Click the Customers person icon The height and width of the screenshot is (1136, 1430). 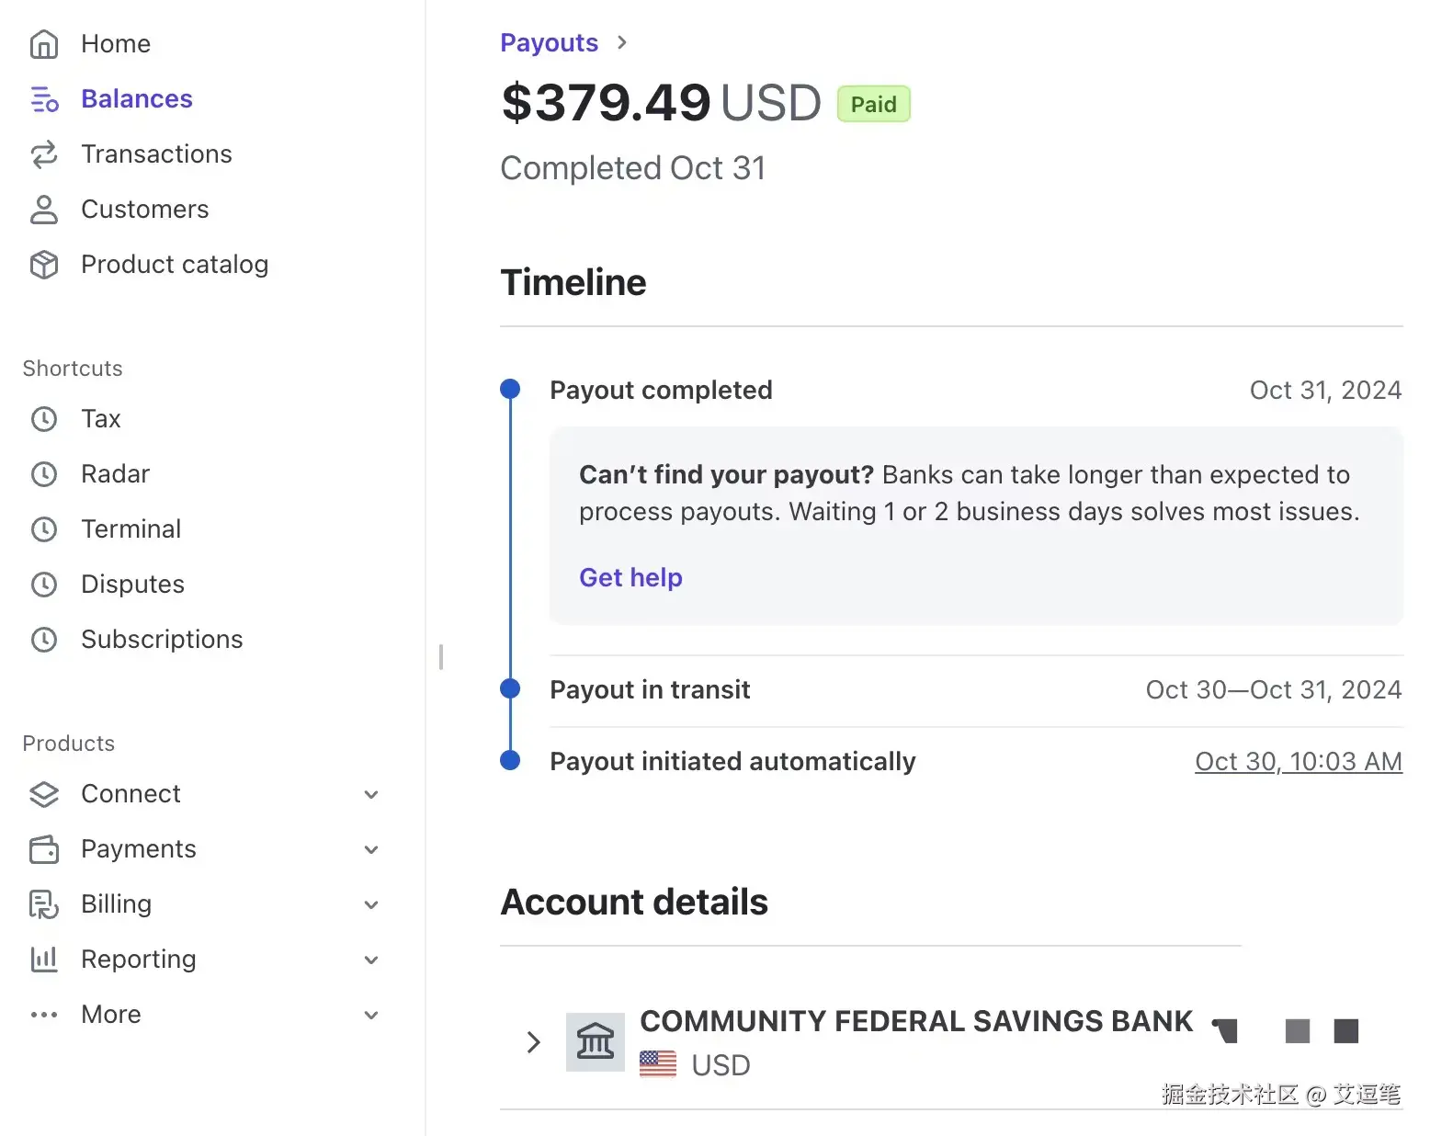tap(44, 210)
